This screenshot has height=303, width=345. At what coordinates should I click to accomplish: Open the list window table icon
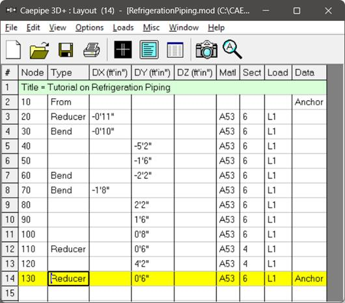point(175,50)
